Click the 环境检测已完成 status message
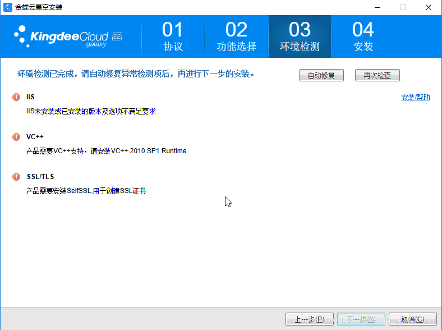The image size is (442, 330). pyautogui.click(x=136, y=74)
